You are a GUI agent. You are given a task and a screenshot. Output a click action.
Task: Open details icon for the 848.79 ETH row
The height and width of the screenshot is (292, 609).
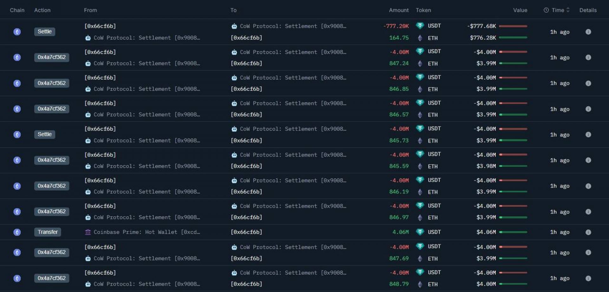(x=588, y=278)
